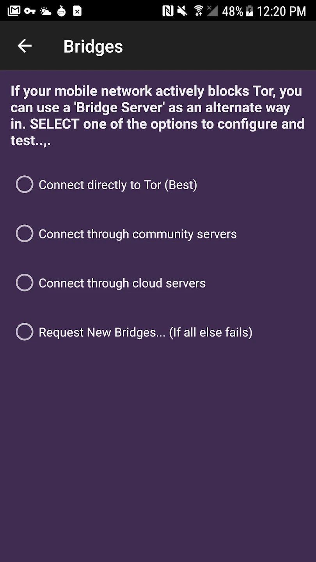Tap the muted sound status icon
Screen dimensions: 316x562
pyautogui.click(x=182, y=11)
